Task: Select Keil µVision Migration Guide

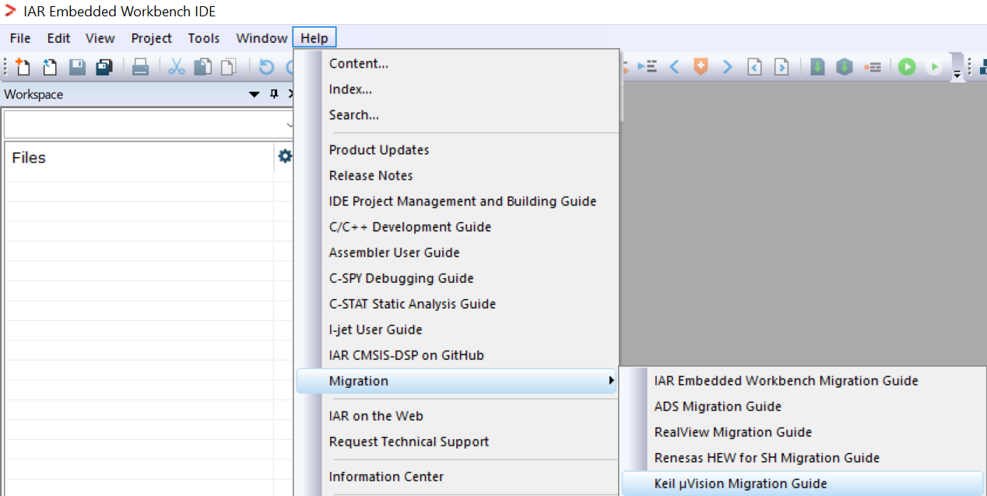Action: (x=740, y=484)
